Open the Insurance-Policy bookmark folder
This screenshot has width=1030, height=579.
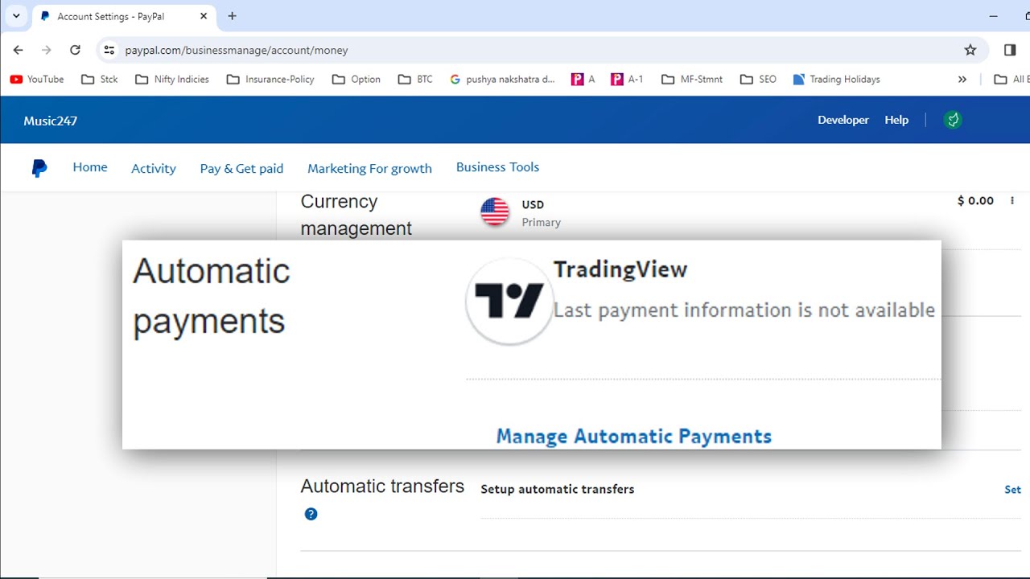coord(270,79)
